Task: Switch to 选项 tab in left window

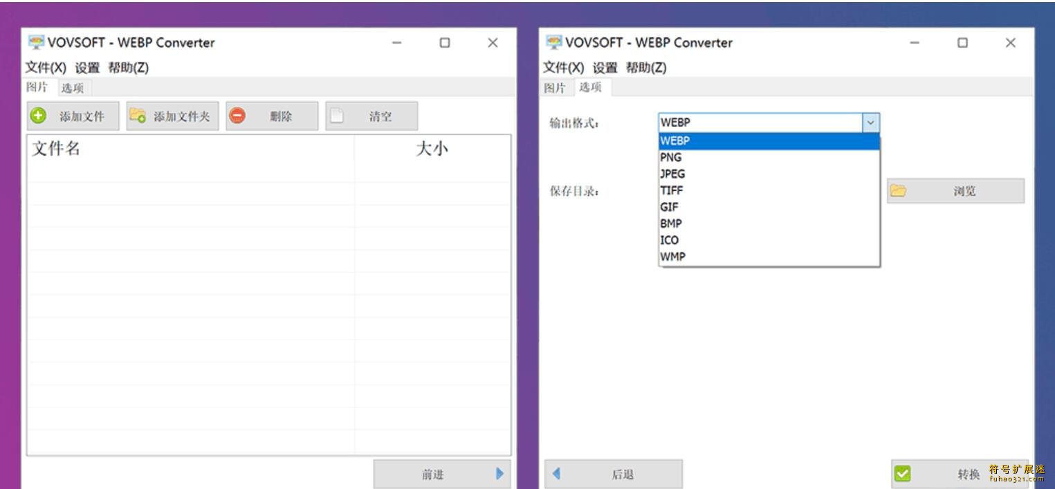Action: pos(73,88)
